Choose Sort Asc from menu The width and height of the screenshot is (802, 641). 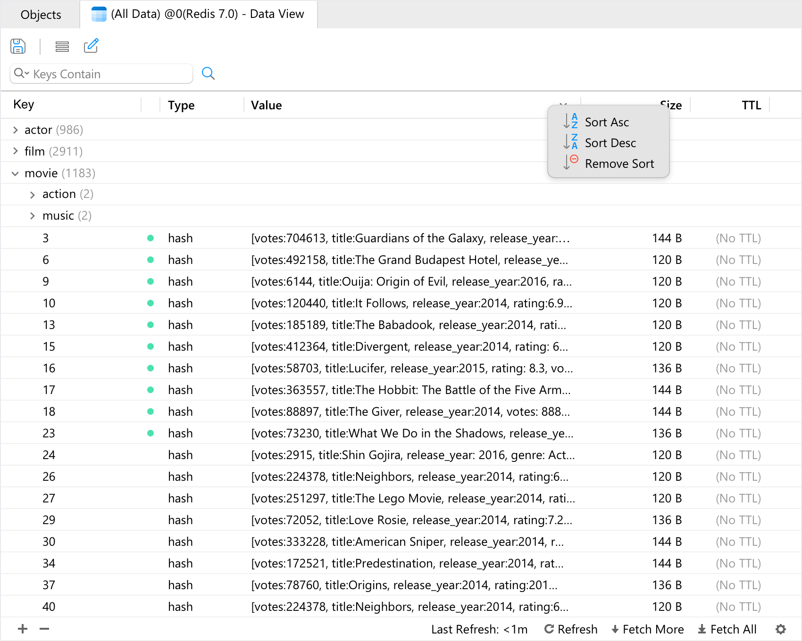pyautogui.click(x=608, y=122)
